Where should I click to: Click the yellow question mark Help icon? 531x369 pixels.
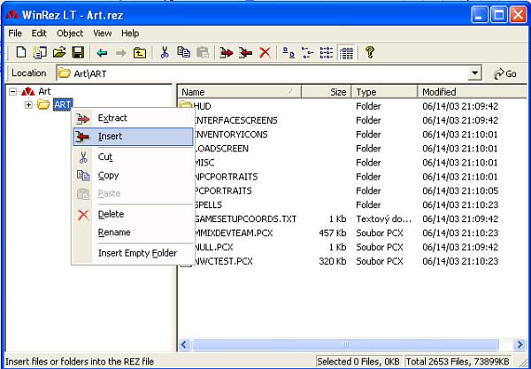[369, 52]
